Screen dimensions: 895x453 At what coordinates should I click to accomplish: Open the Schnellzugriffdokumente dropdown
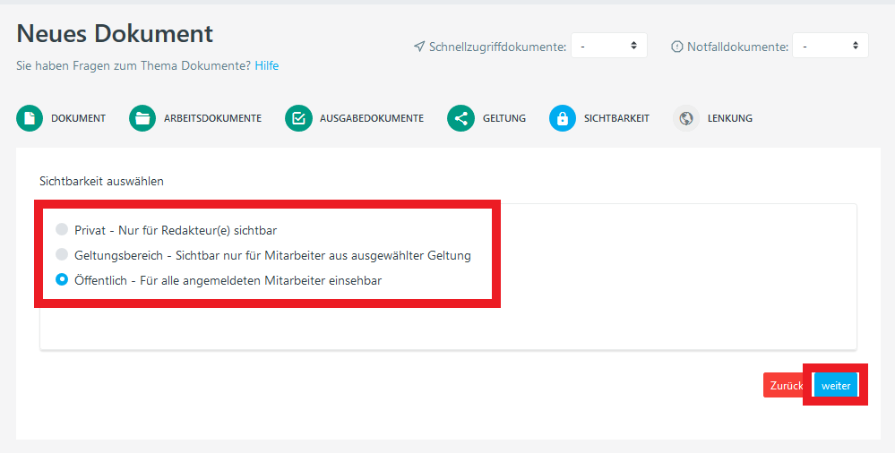[608, 46]
